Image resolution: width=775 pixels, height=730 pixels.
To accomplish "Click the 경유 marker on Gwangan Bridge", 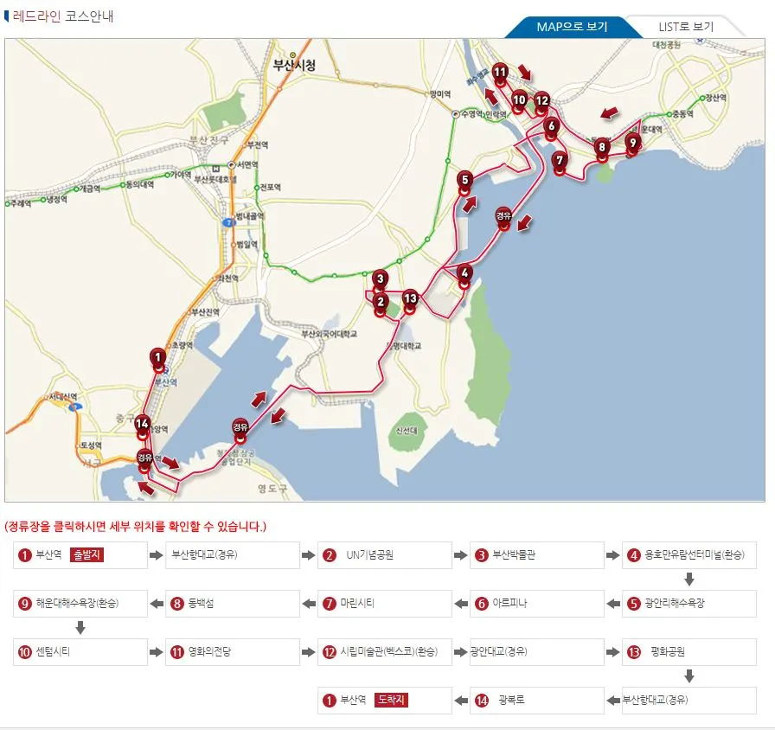I will pos(503,219).
